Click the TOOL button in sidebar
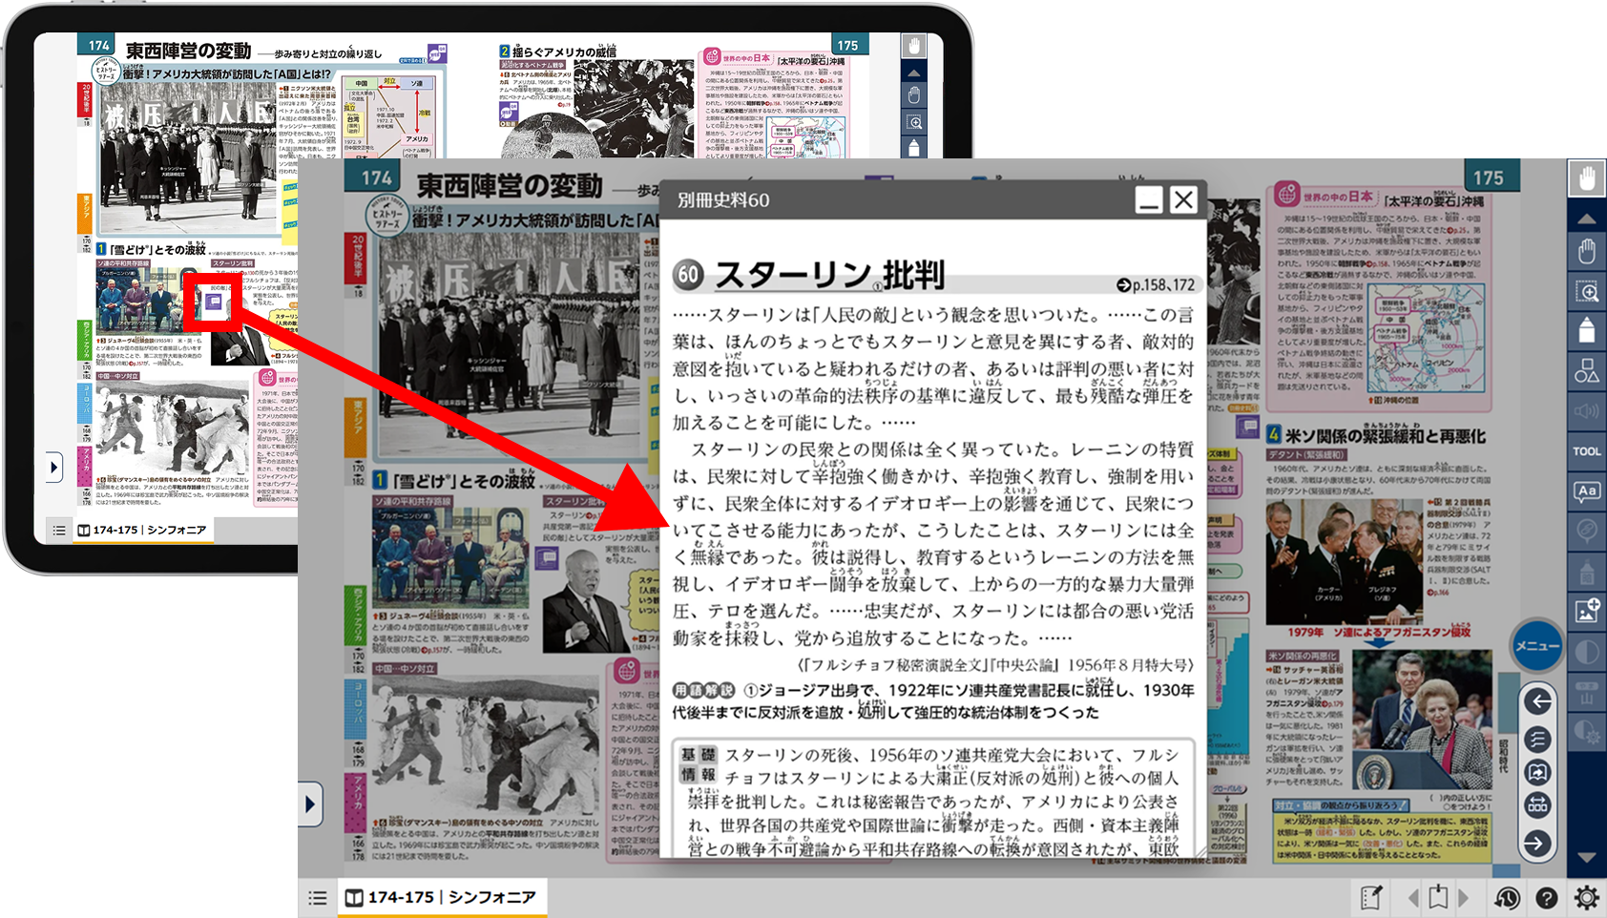Screen dimensions: 1607x918 pos(1586,451)
